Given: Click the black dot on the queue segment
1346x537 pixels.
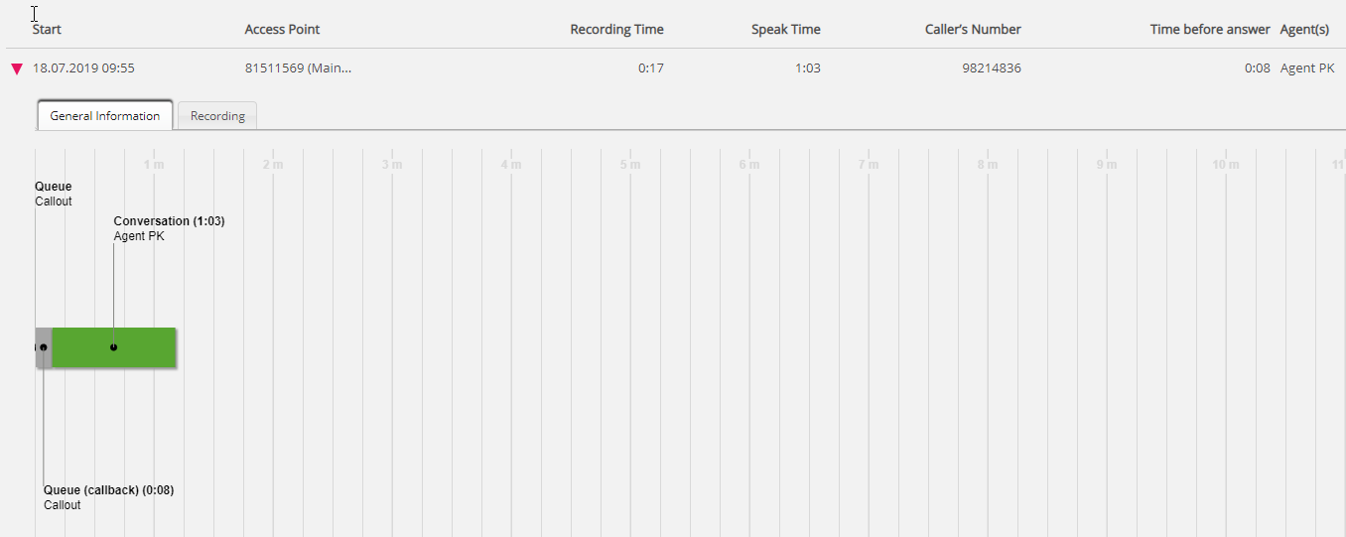Looking at the screenshot, I should tap(44, 347).
